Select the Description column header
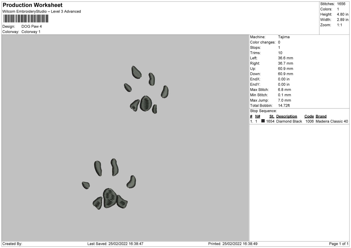The height and width of the screenshot is (248, 351). tap(287, 116)
